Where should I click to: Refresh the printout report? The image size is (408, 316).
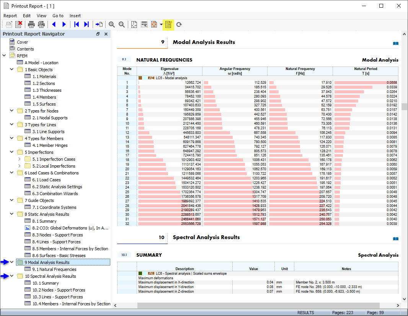point(179,24)
